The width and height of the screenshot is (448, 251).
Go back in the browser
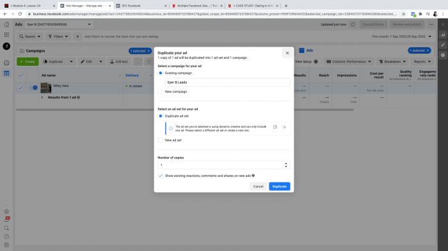point(5,14)
